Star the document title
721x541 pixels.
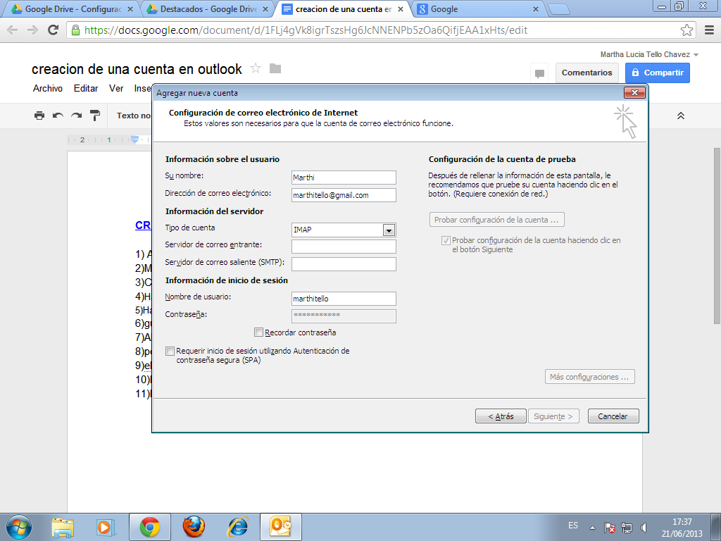pos(256,68)
